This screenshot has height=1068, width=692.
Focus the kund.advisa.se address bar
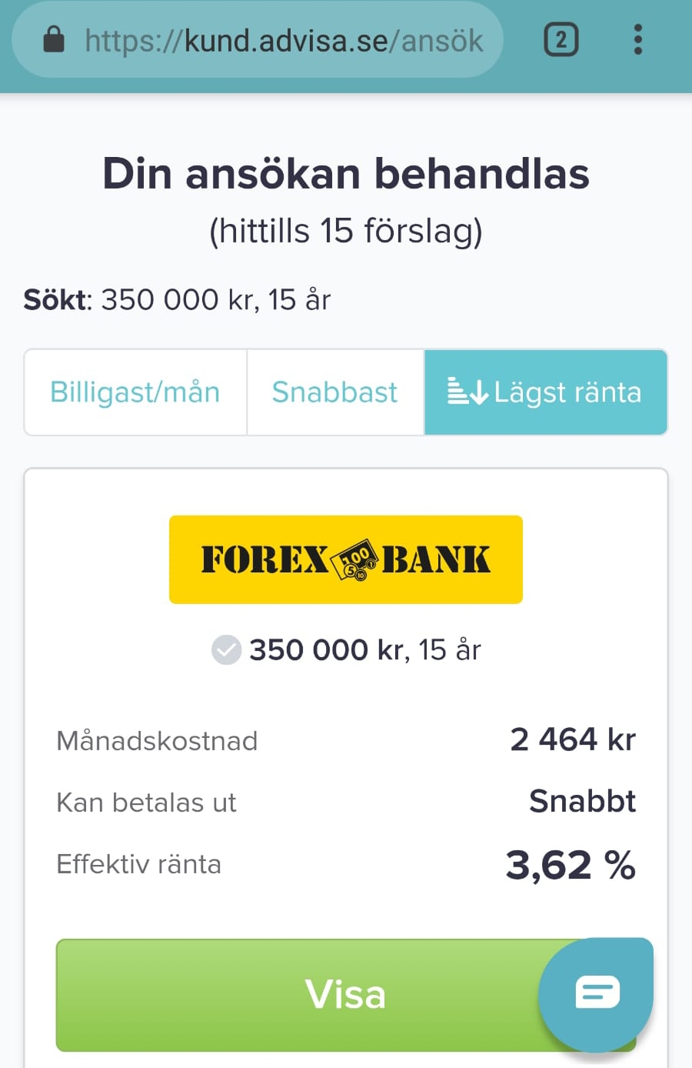pos(283,40)
